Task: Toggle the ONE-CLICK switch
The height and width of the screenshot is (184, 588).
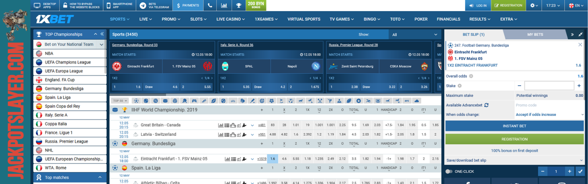Action: pos(449,171)
